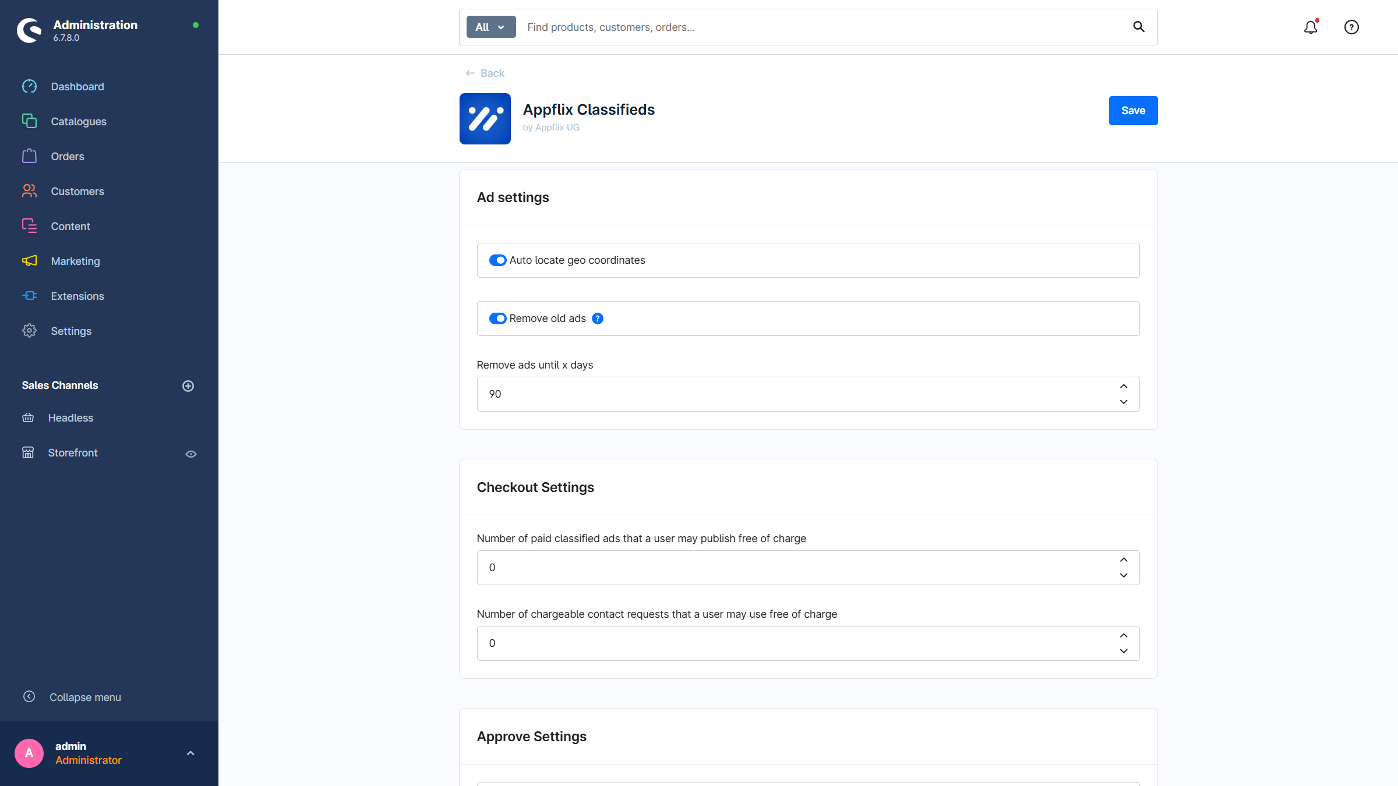The height and width of the screenshot is (786, 1398).
Task: Click add sales channel plus icon
Action: click(x=188, y=386)
